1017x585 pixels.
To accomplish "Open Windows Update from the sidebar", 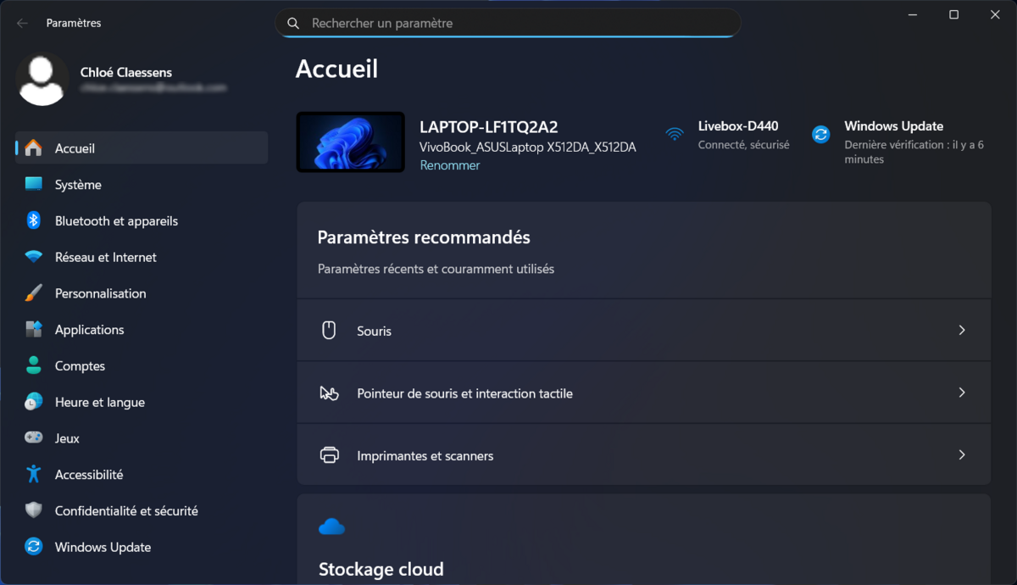I will coord(142,547).
